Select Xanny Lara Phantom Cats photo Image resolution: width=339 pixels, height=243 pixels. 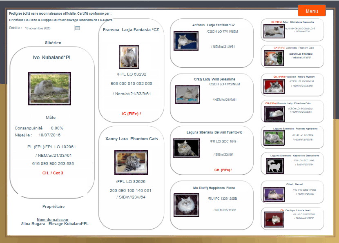point(131,163)
